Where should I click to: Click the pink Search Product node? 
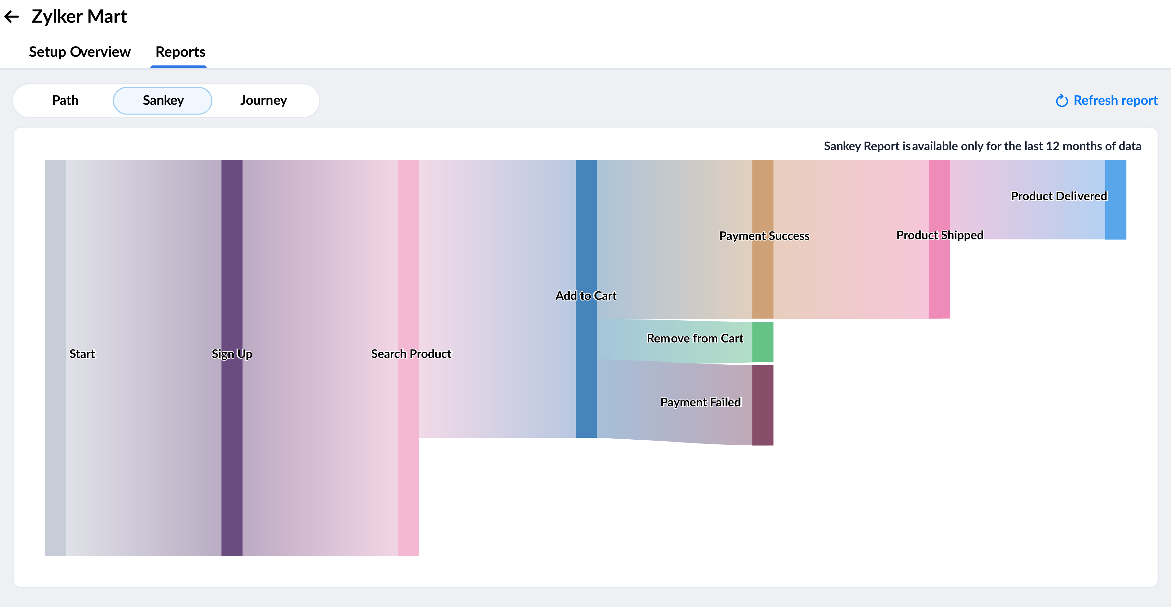point(408,455)
